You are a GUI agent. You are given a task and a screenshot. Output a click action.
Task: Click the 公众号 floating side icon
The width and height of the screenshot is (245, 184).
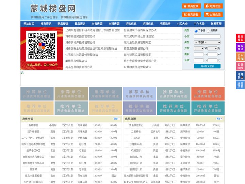pyautogui.click(x=240, y=57)
